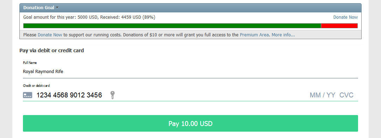Click the red remaining portion of progress bar

click(339, 26)
